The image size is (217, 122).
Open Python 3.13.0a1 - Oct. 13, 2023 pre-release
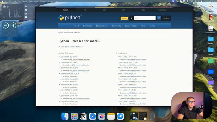pyautogui.click(x=127, y=57)
